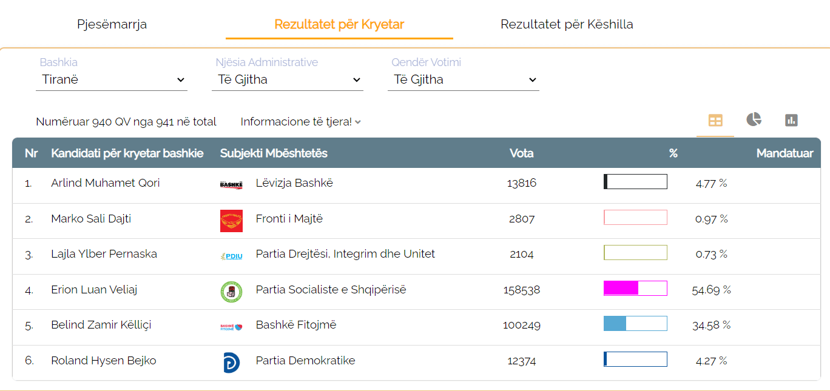Select the Rezultatet për Kryetar tab
The image size is (830, 391).
339,24
